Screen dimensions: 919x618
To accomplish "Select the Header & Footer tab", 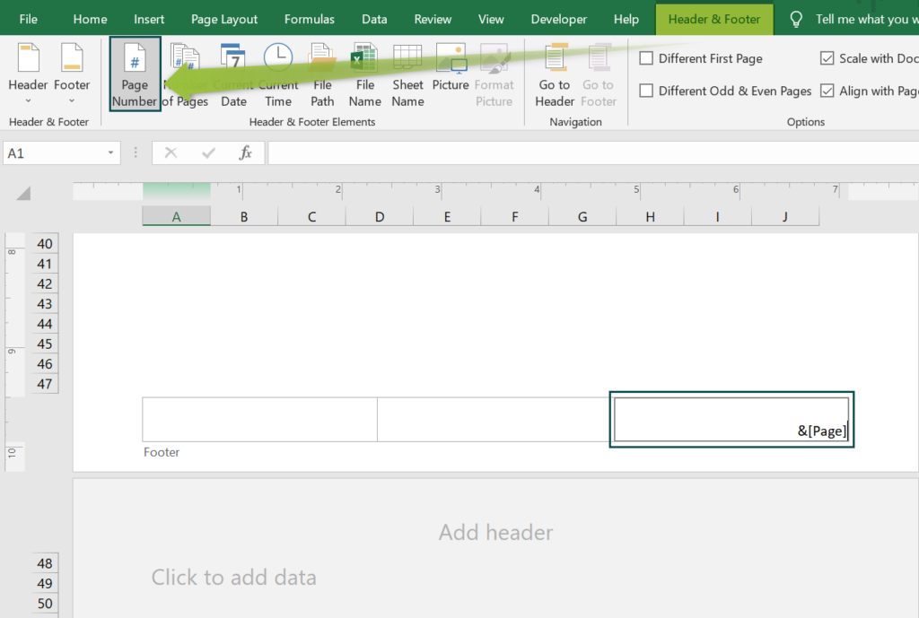I will click(713, 19).
